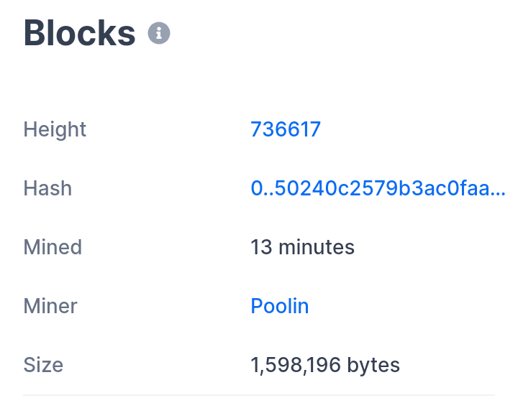Show the Blocks section information tooltip
The width and height of the screenshot is (518, 403).
coord(159,33)
